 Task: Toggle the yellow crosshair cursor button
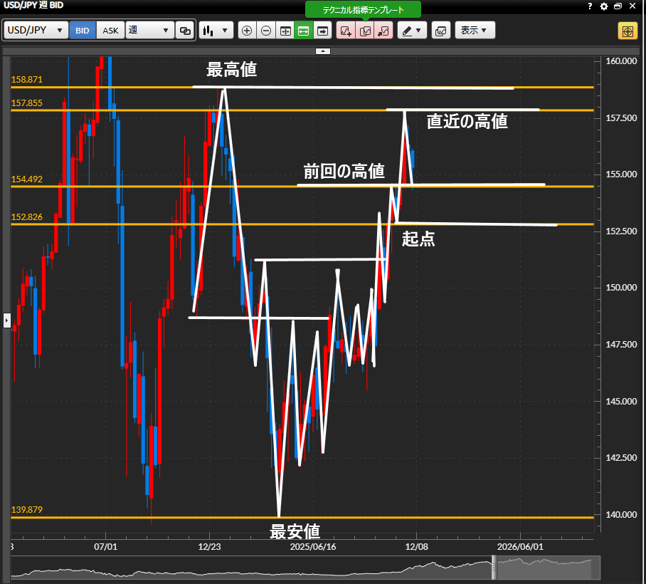[627, 31]
